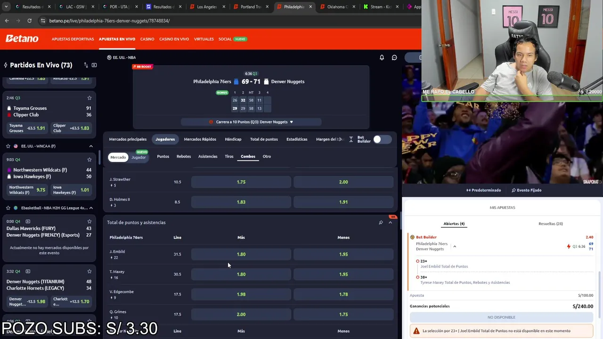The width and height of the screenshot is (603, 339).
Task: Click the Betano logo
Action: tap(22, 39)
